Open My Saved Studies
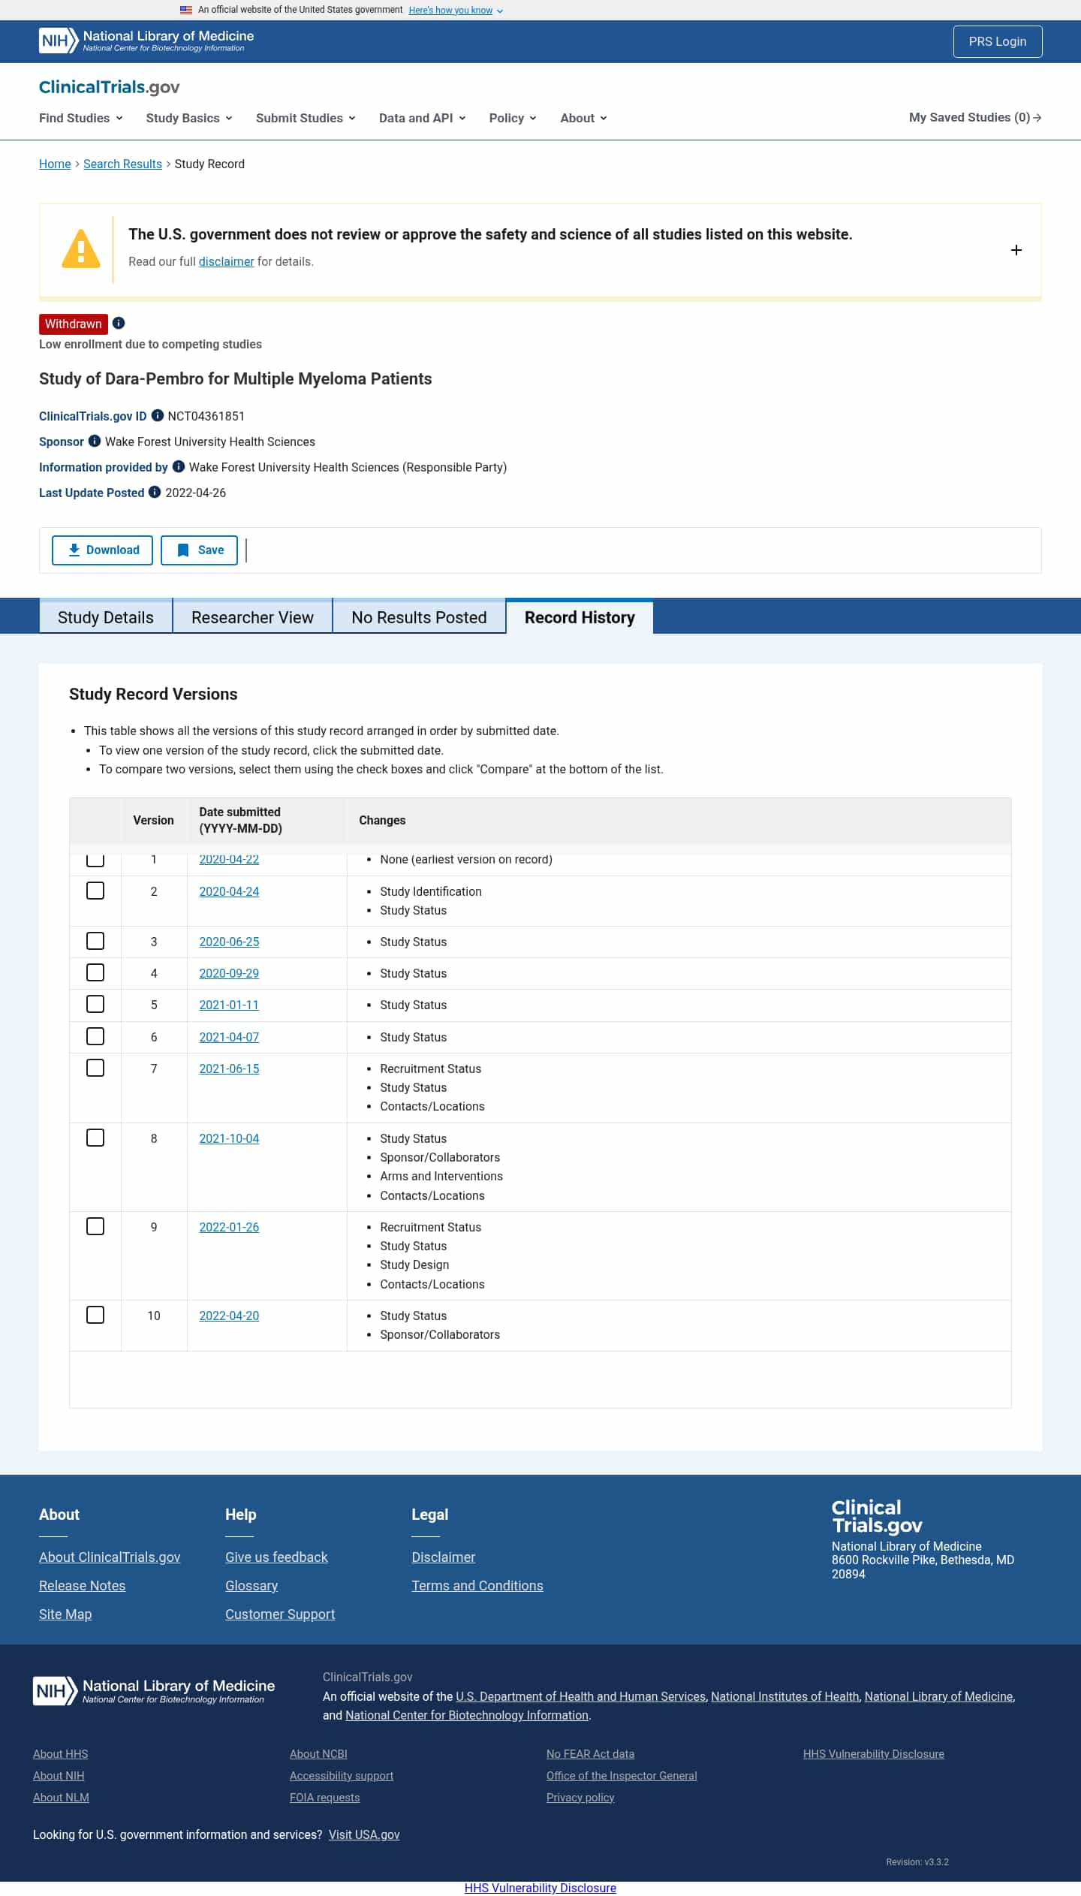 pos(975,117)
